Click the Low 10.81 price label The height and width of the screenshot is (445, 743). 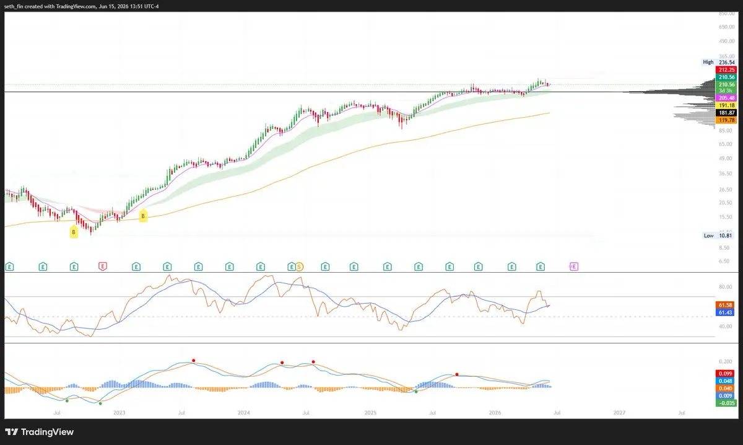(719, 236)
